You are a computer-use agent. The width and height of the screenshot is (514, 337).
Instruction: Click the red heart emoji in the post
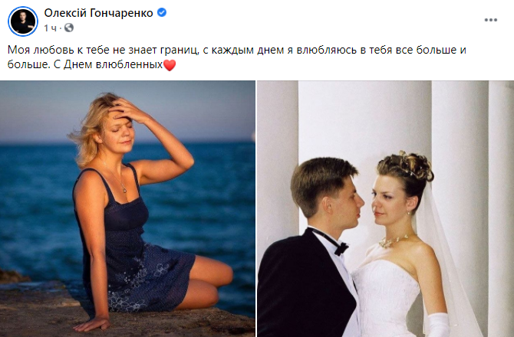pos(169,65)
